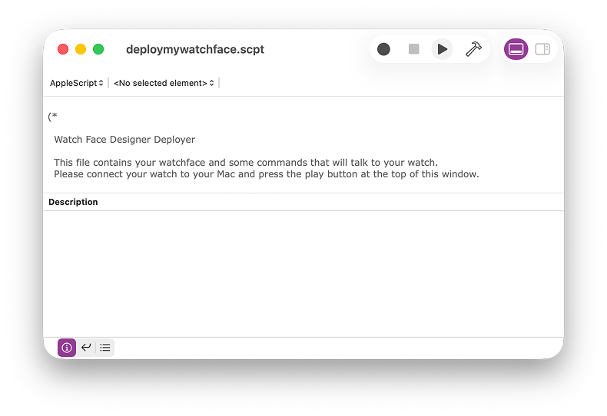Screen dimensions: 607x416
Task: Click the opening comment marker line
Action: (x=53, y=117)
